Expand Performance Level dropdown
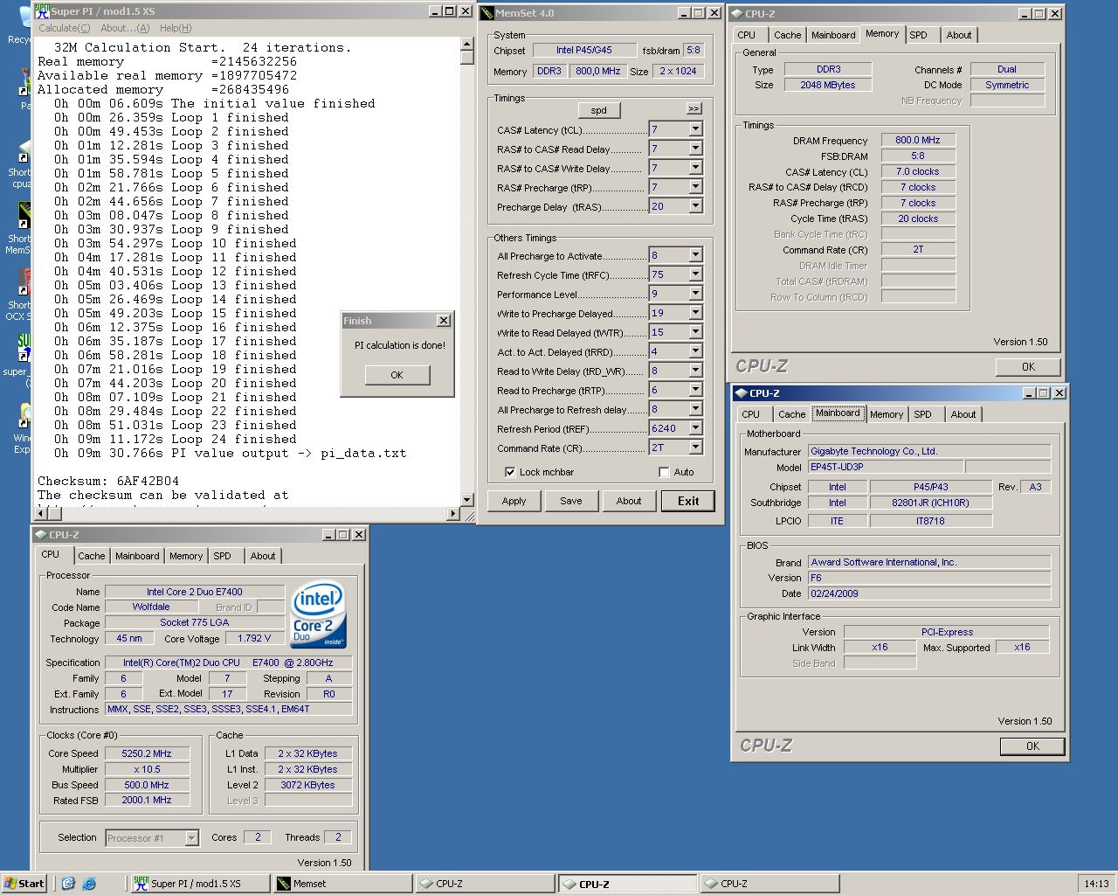Viewport: 1118px width, 895px height. [x=695, y=294]
